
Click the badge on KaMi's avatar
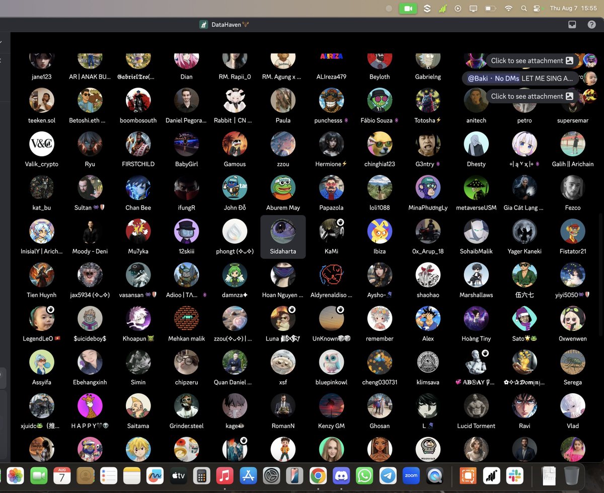point(340,222)
